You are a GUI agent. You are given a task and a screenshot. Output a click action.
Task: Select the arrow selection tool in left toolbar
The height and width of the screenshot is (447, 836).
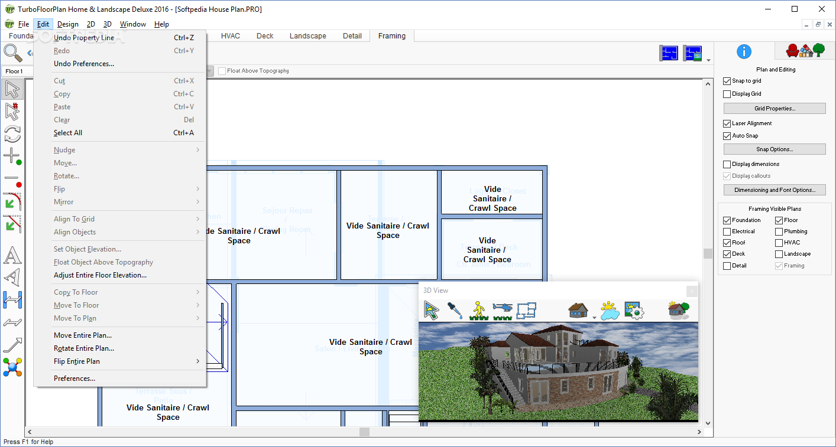tap(12, 90)
